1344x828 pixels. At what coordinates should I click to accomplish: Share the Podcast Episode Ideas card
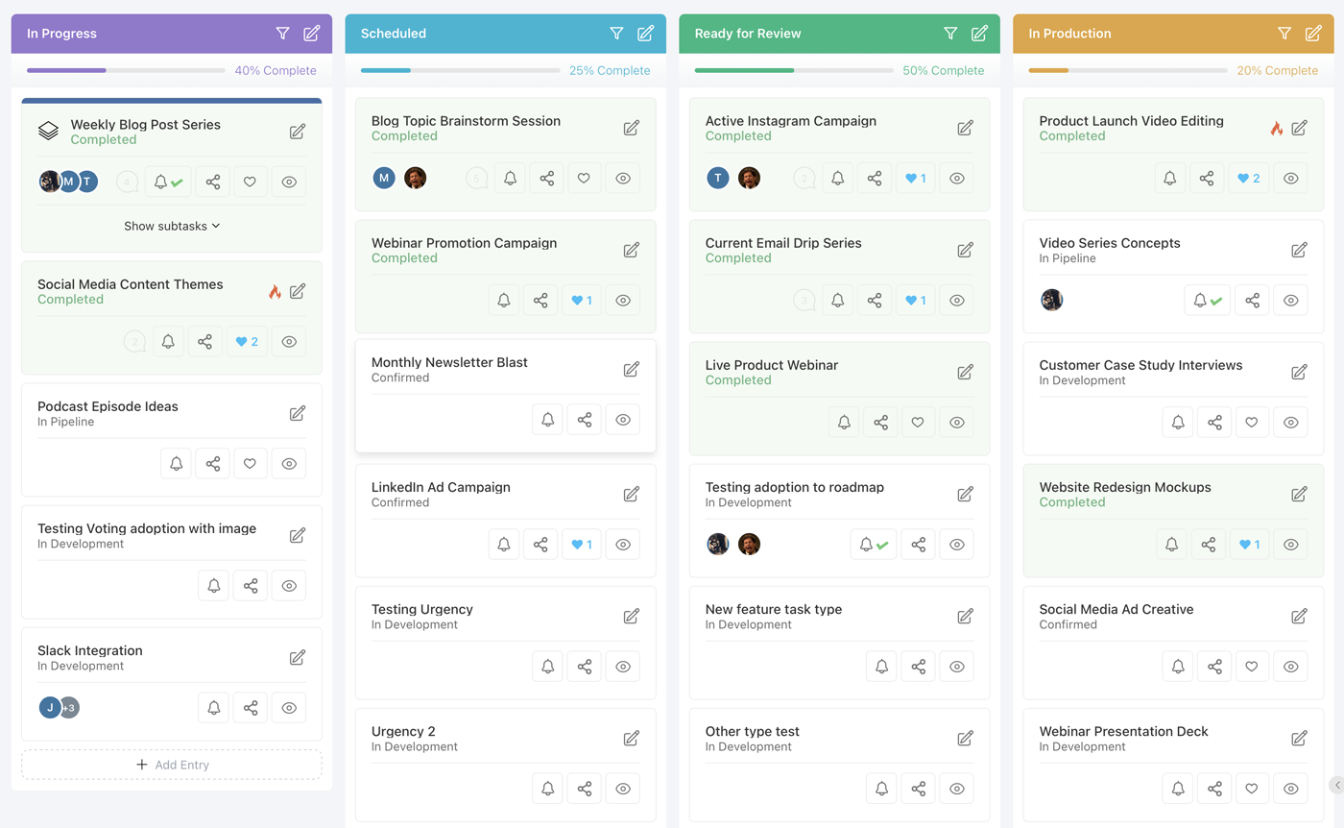pyautogui.click(x=213, y=463)
